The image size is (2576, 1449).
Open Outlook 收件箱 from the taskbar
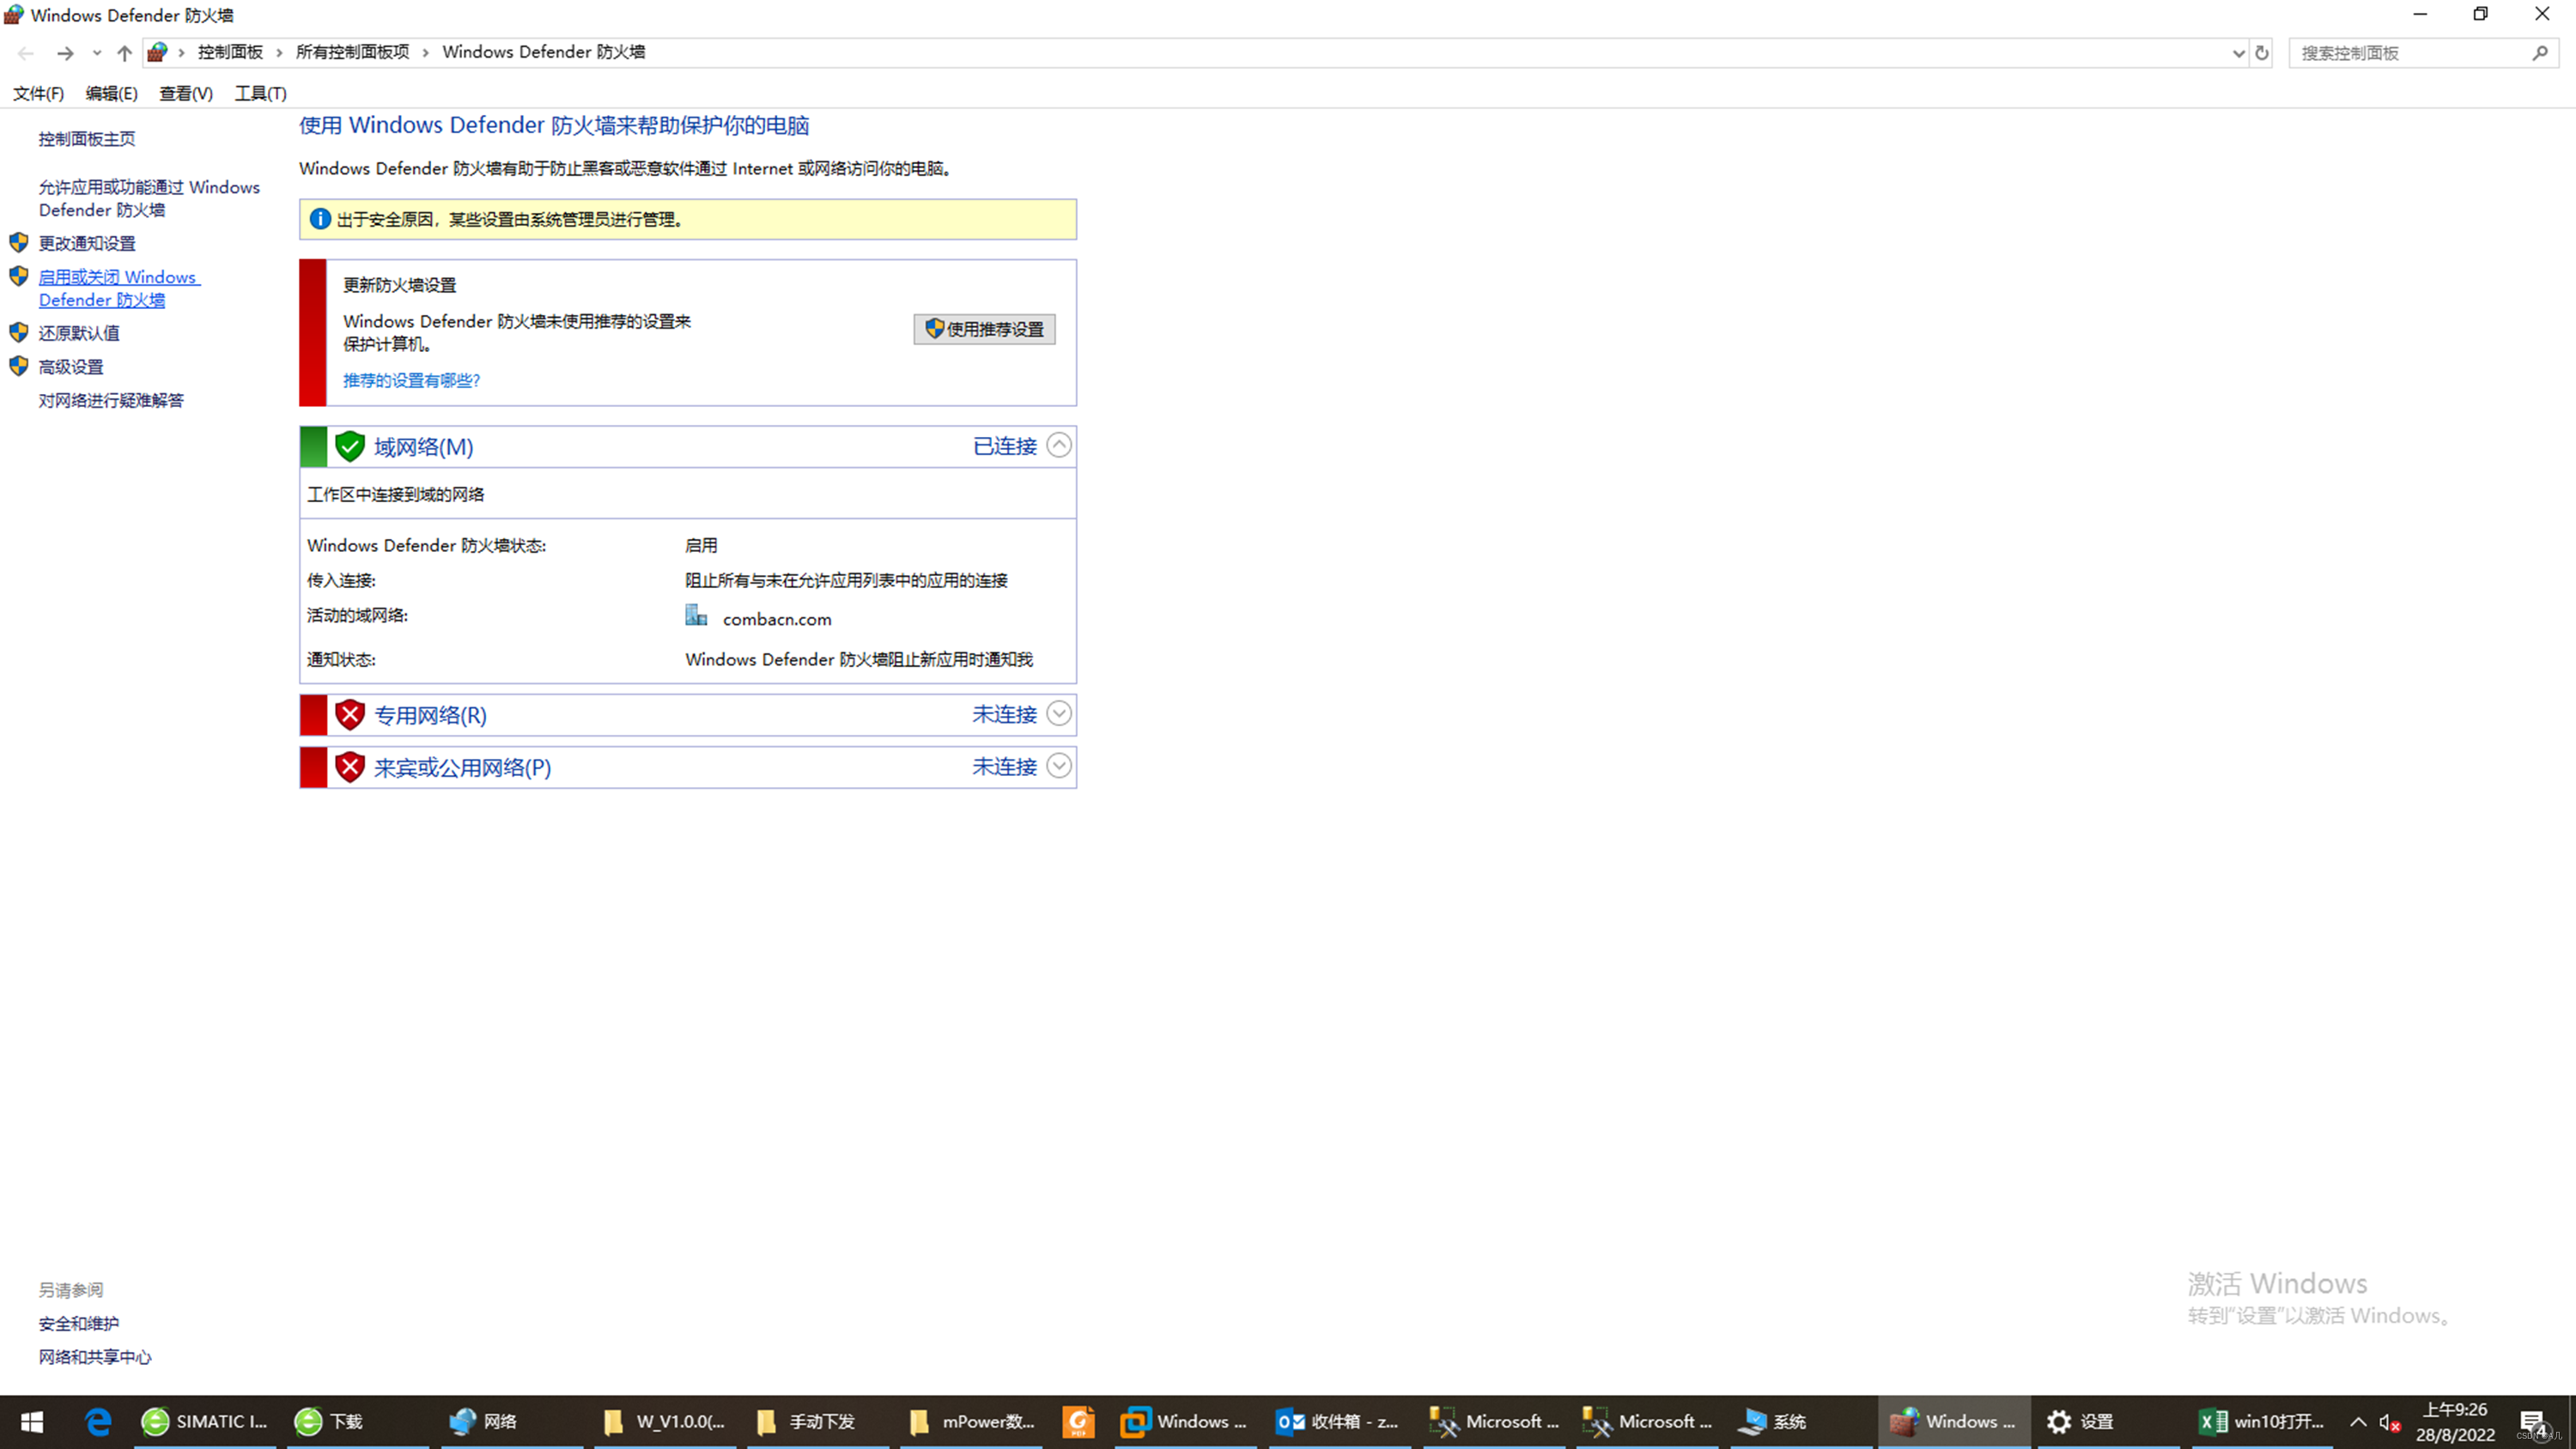1337,1421
